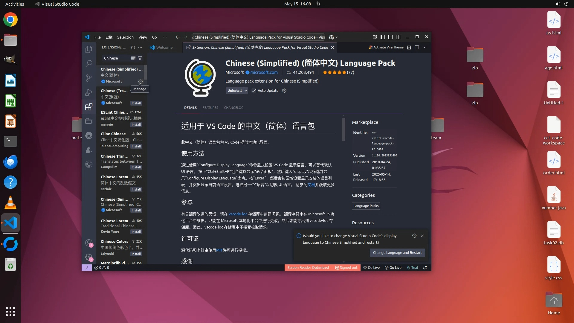The height and width of the screenshot is (323, 574).
Task: Expand the Uninstall dropdown arrow
Action: (246, 91)
